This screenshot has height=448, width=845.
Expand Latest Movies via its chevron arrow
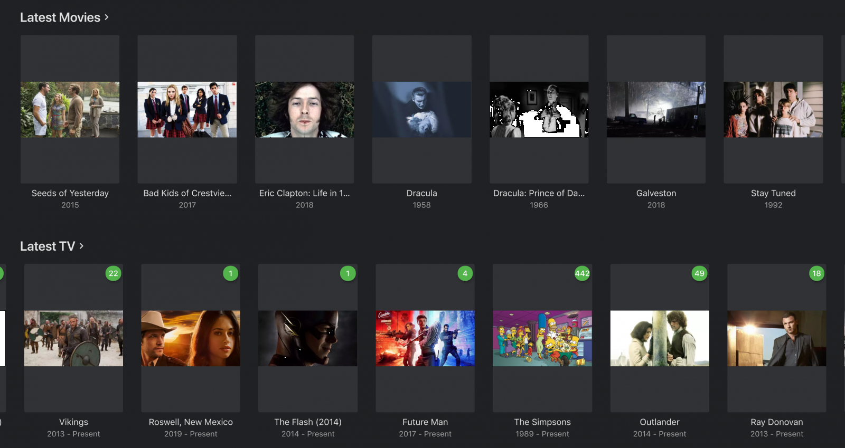pyautogui.click(x=106, y=17)
